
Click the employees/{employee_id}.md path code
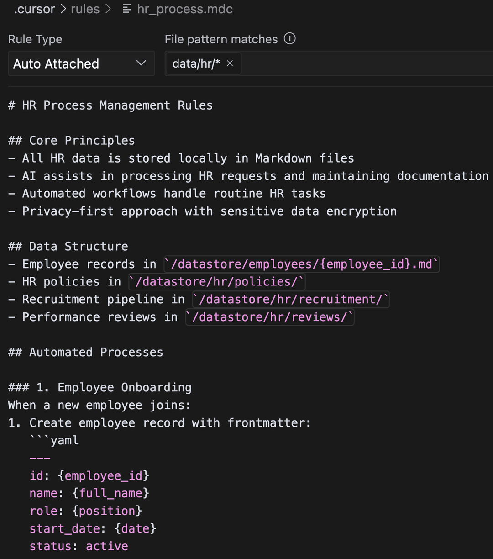[x=301, y=264]
